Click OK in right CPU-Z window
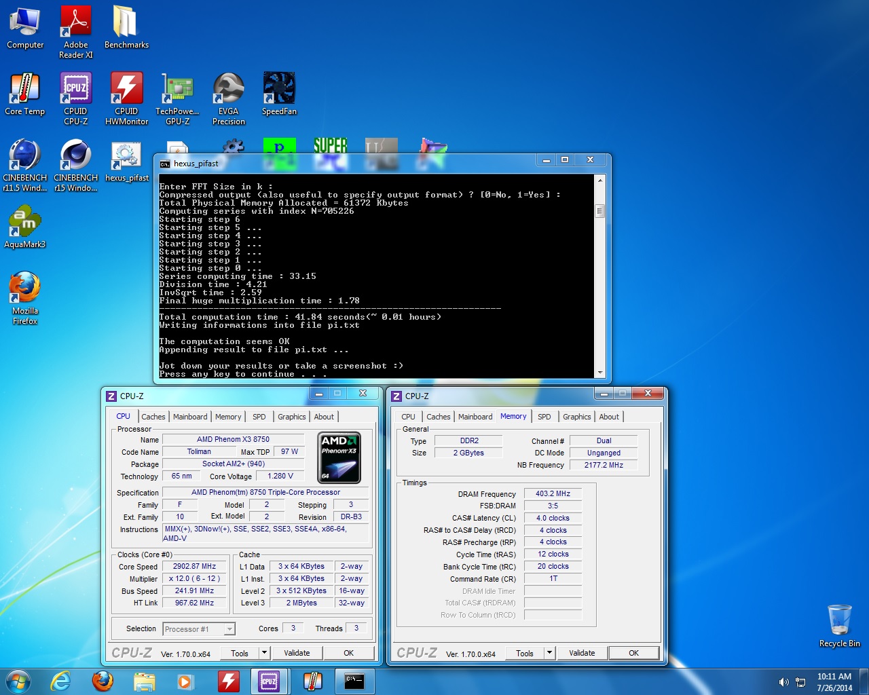This screenshot has width=869, height=695. [633, 653]
